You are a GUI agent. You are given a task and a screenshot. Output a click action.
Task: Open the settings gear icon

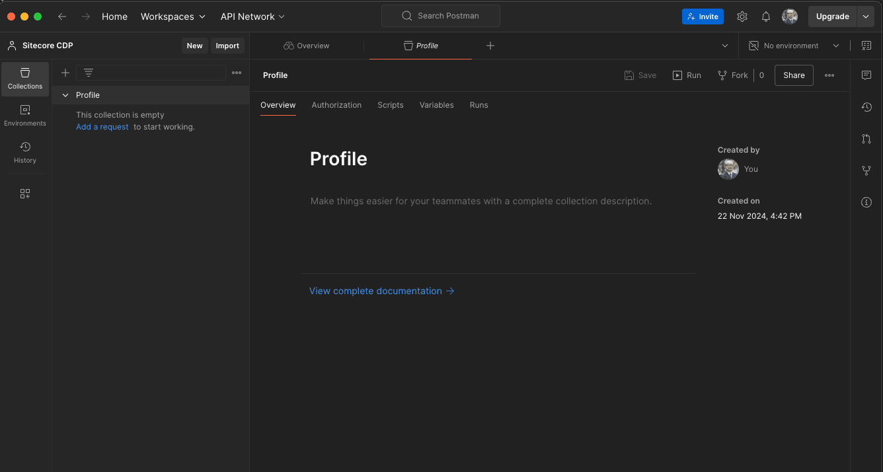742,17
